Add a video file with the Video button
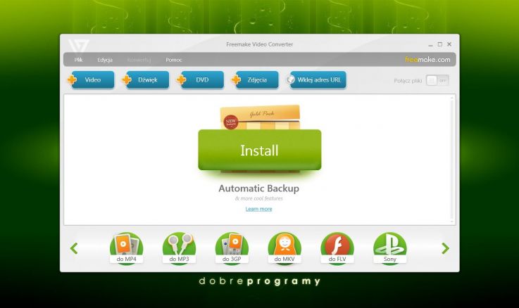 92,79
